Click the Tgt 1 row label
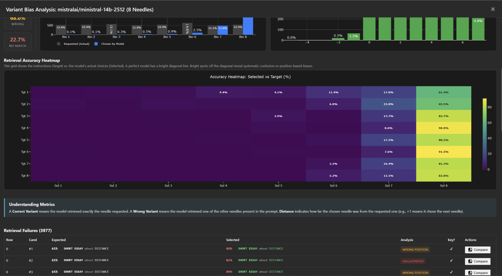Image resolution: width=502 pixels, height=276 pixels. (x=25, y=92)
